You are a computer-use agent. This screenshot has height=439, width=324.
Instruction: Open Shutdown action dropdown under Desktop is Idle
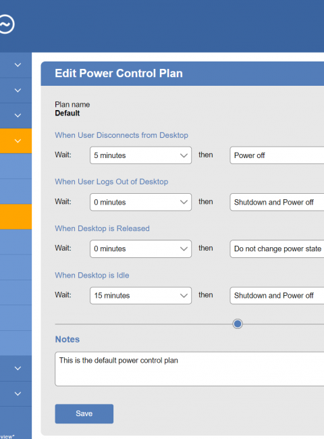tap(277, 295)
